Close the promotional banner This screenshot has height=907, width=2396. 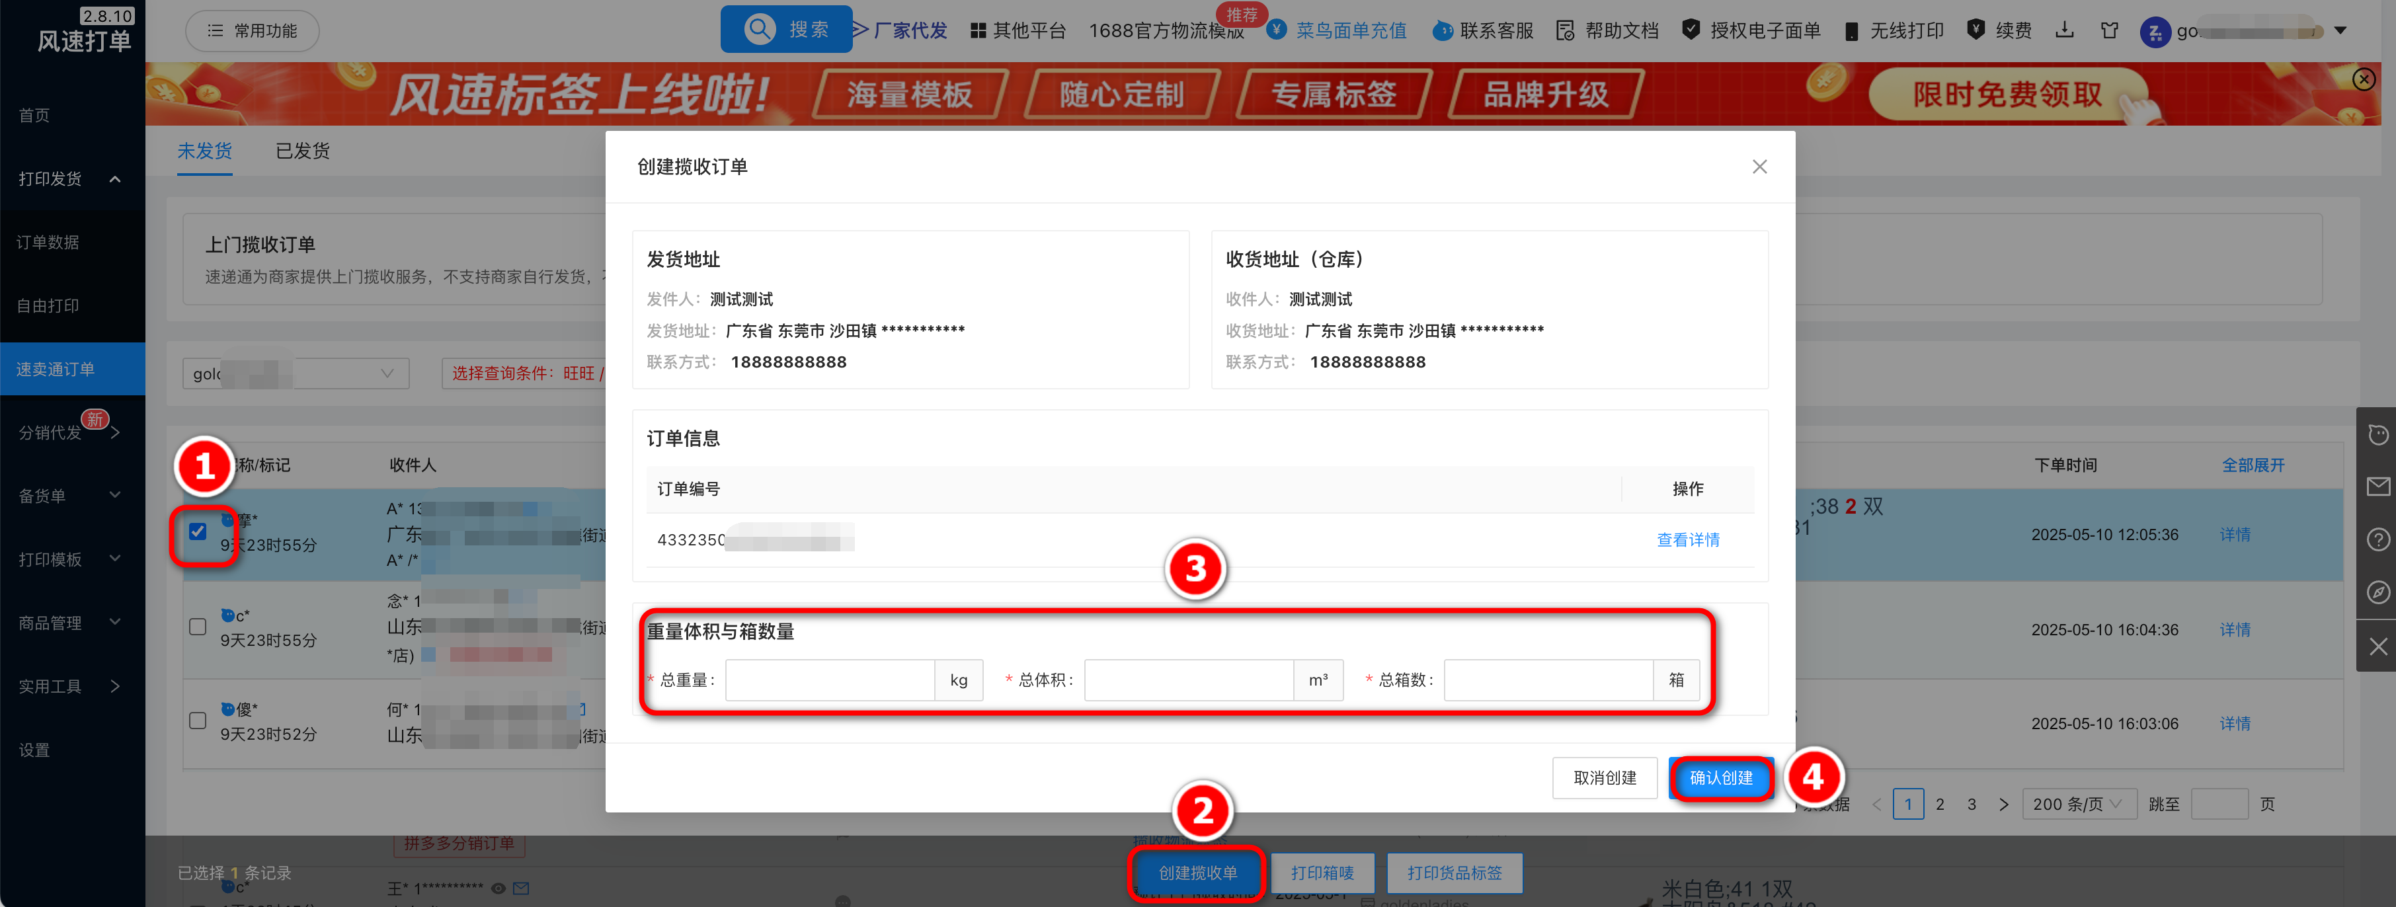click(x=2364, y=79)
